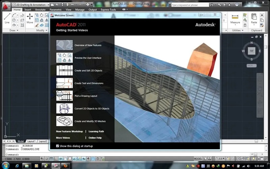Open the Quick Calculator icon in Utilities

tap(245, 25)
